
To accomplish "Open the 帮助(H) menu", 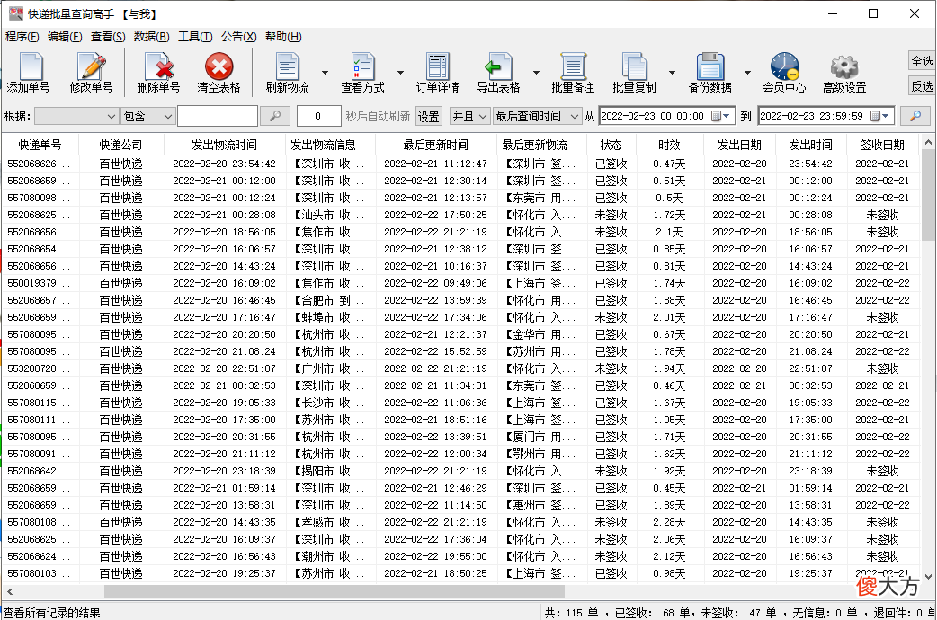I will 283,37.
